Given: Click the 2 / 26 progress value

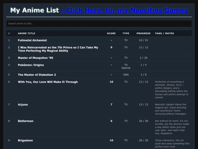Looking at the screenshot, I should [143, 58].
